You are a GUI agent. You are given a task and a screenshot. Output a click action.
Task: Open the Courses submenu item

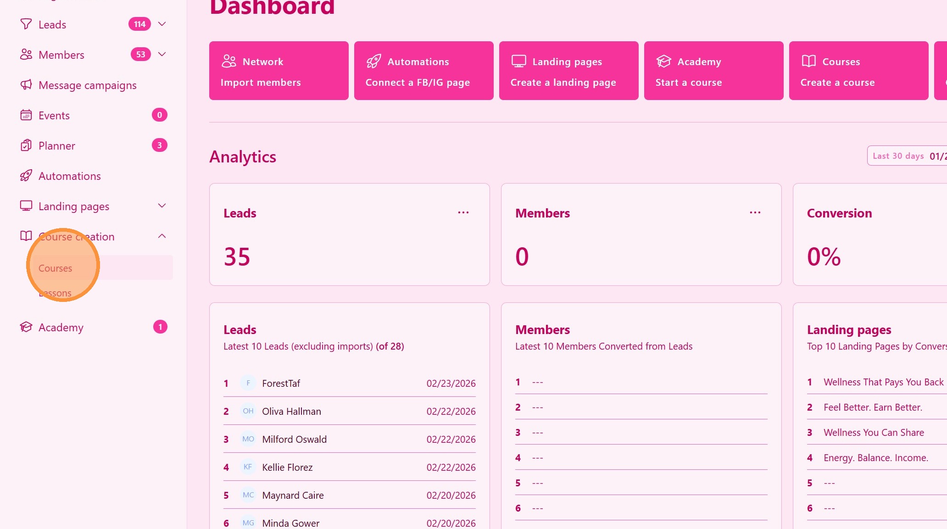tap(56, 268)
